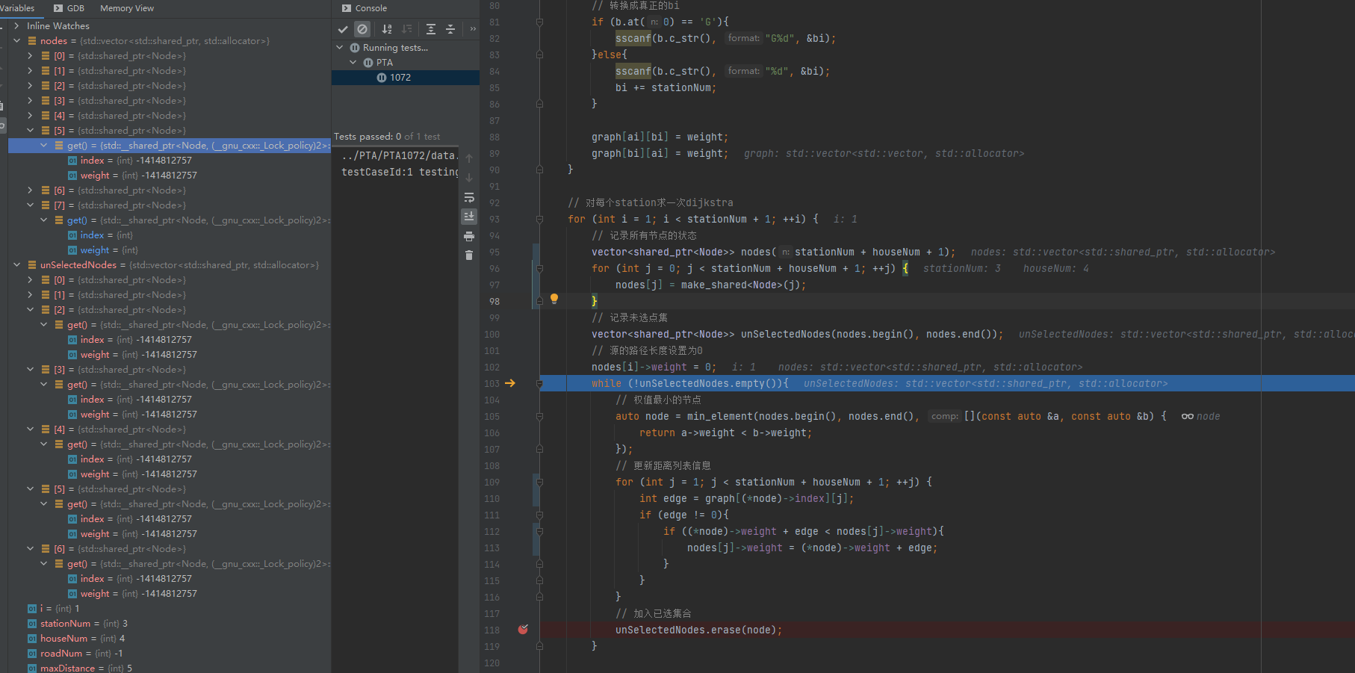Toggle scroll-to-end in console output

tap(469, 217)
